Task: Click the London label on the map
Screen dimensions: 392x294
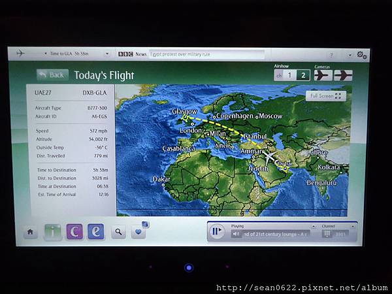Action: pyautogui.click(x=191, y=130)
